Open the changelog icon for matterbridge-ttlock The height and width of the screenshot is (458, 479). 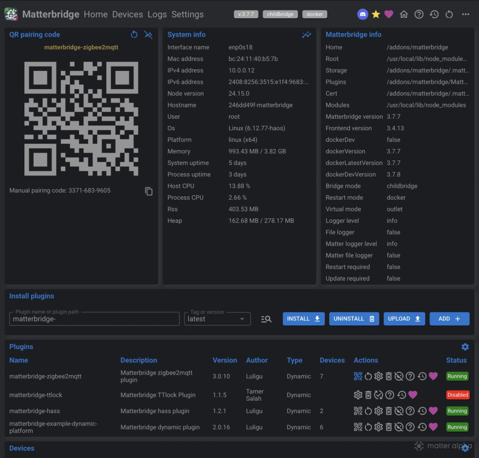(x=401, y=395)
